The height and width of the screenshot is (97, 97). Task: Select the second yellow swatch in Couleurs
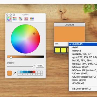(x=64, y=50)
